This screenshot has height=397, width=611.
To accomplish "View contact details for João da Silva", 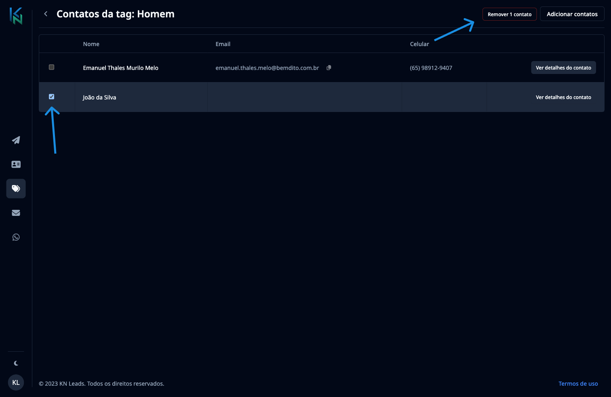I will [x=563, y=97].
